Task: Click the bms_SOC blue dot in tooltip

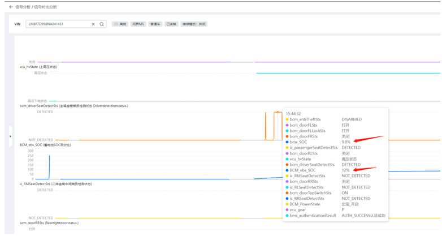Action: (x=287, y=142)
